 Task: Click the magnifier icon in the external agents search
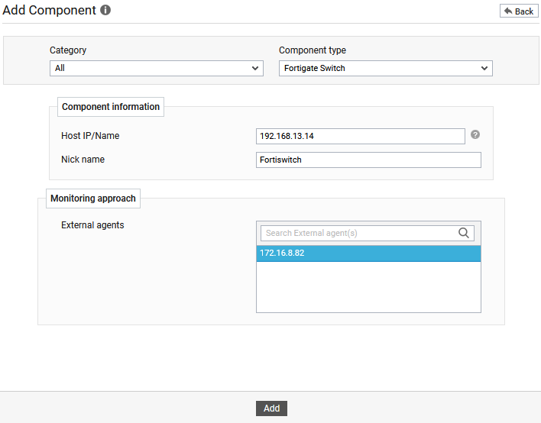tap(463, 233)
